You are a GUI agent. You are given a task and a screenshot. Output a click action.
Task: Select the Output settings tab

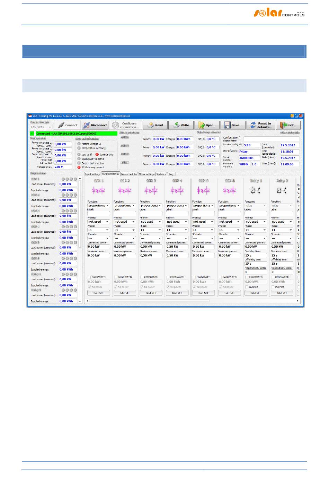pyautogui.click(x=110, y=174)
